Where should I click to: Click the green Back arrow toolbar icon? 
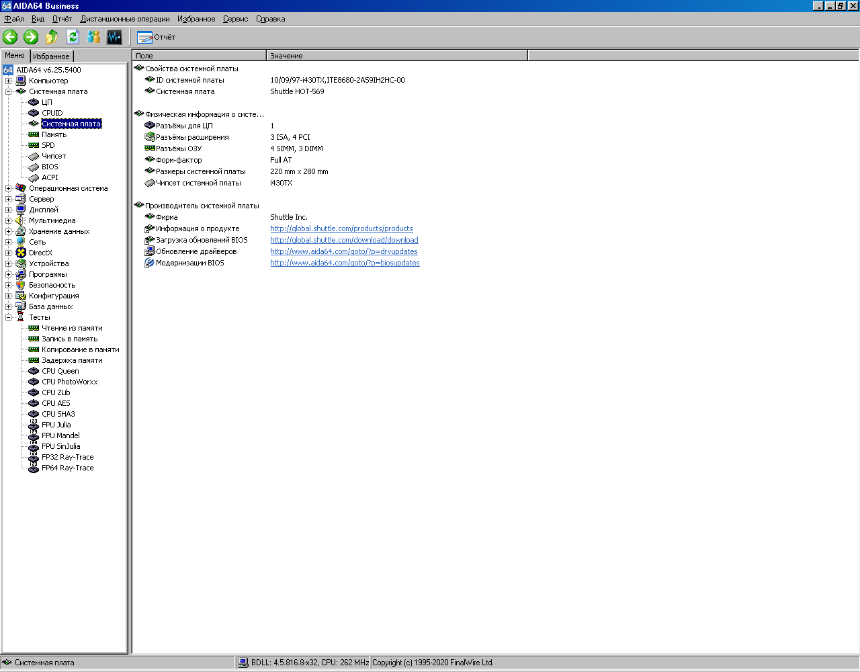tap(10, 37)
